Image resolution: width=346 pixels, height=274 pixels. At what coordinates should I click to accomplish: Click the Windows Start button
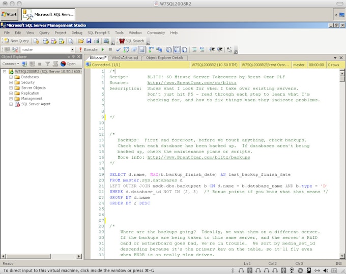(x=9, y=14)
